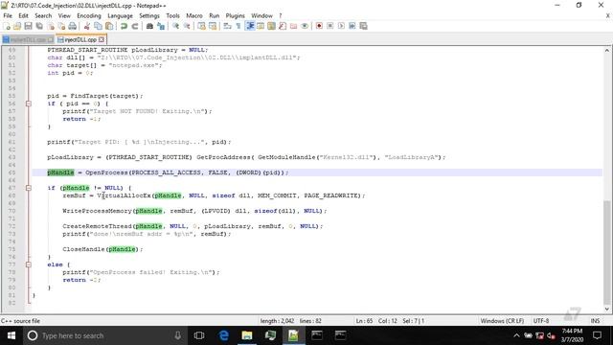613x345 pixels.
Task: Click the Function List toolbar icon
Action: pyautogui.click(x=283, y=26)
